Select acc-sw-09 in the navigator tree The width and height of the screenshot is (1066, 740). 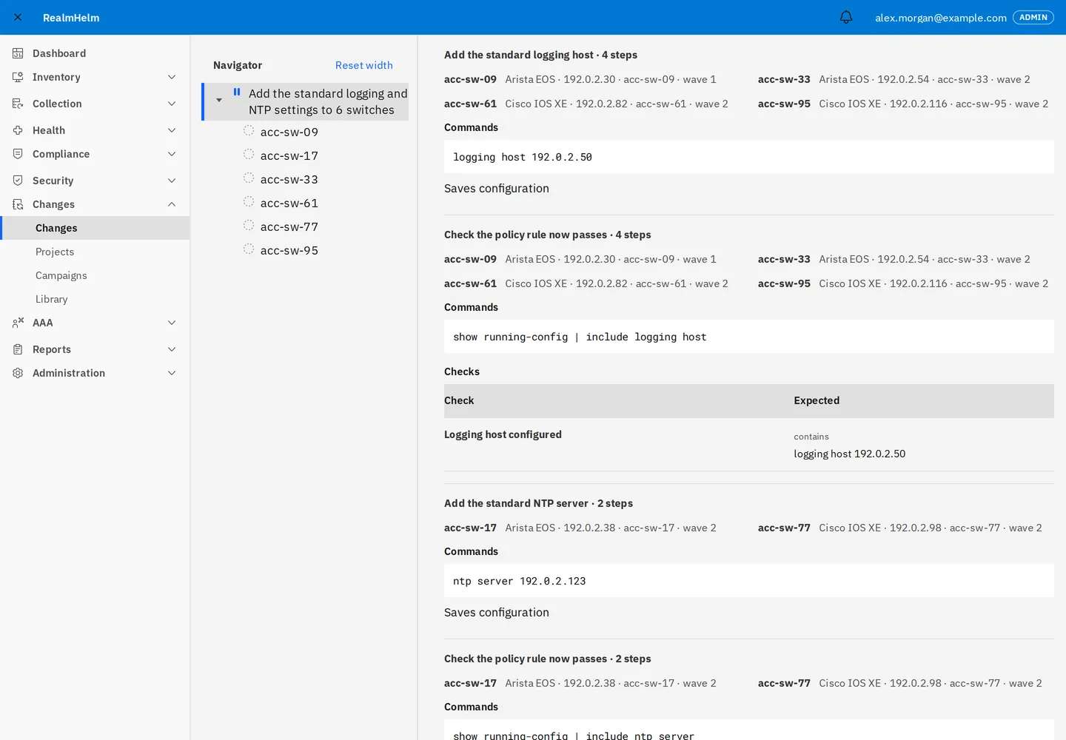pos(289,132)
